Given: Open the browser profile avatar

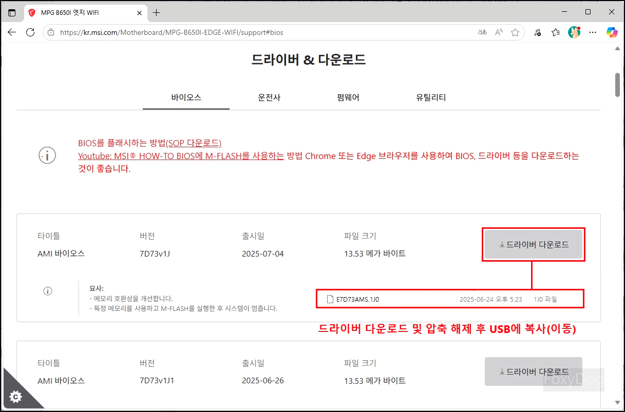Looking at the screenshot, I should 574,32.
